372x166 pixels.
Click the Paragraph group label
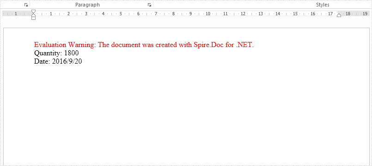87,5
